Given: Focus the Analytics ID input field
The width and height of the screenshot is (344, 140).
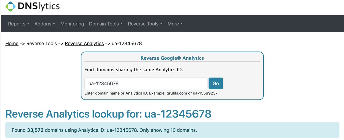Looking at the screenshot, I should click(146, 83).
